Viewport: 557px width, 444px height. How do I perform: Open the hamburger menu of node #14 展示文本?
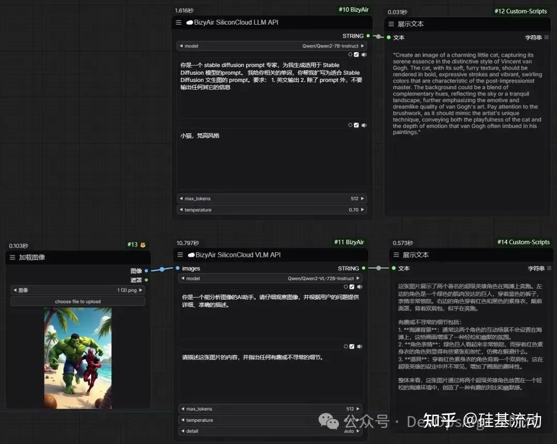(x=397, y=255)
